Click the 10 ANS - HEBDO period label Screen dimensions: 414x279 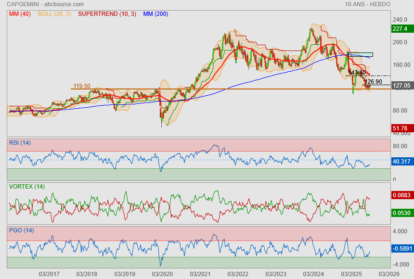(367, 4)
